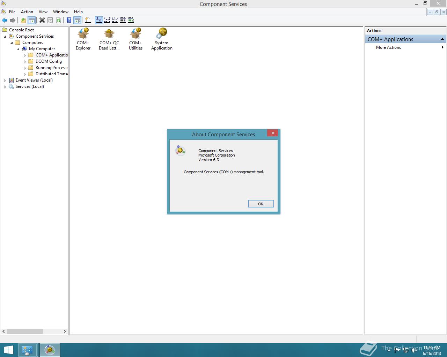
Task: Collapse the Computers tree node
Action: [12, 43]
